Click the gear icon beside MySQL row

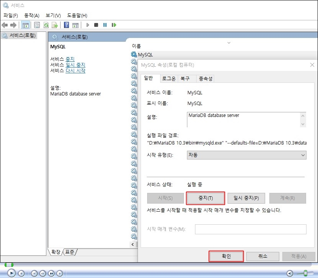(134, 54)
